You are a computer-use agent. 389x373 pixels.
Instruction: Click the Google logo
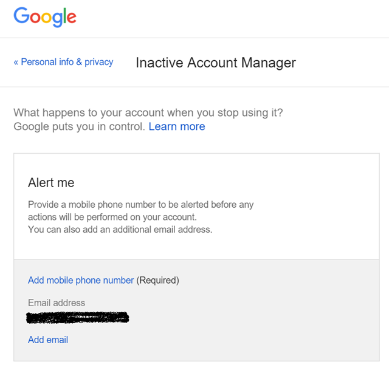coord(45,17)
